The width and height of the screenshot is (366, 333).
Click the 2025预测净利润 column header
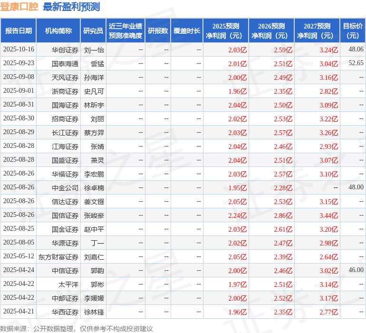(x=226, y=30)
